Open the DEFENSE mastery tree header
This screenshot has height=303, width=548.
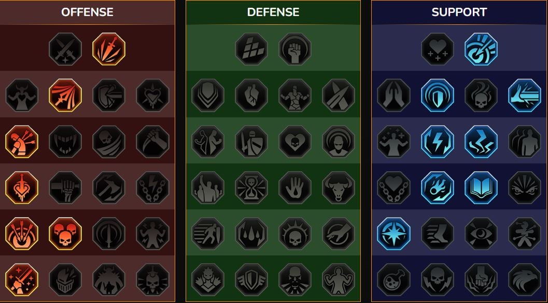(x=273, y=12)
